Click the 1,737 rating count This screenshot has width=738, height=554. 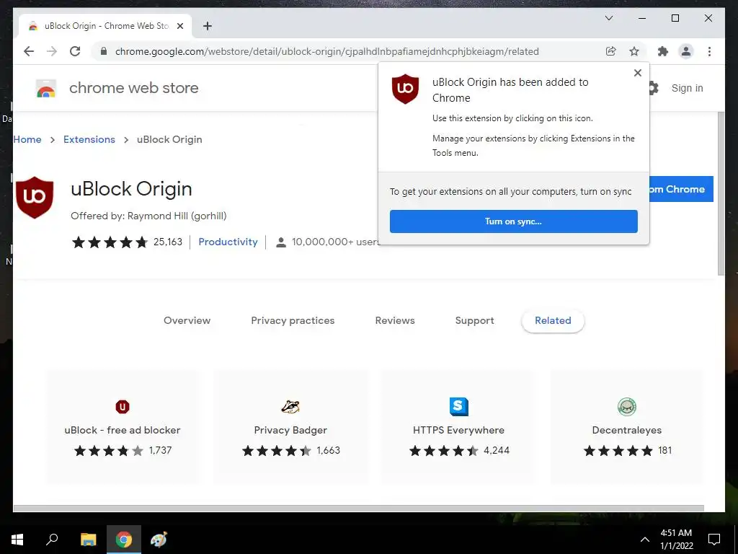tap(160, 451)
